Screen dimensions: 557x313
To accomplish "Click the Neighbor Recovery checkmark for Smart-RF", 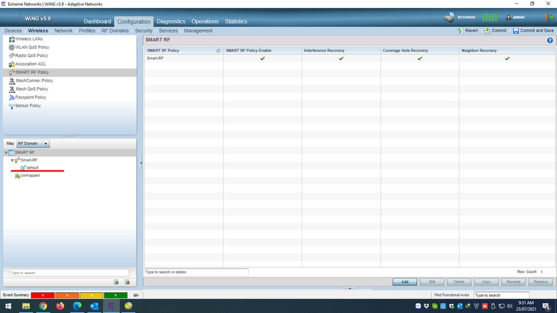I will point(507,58).
